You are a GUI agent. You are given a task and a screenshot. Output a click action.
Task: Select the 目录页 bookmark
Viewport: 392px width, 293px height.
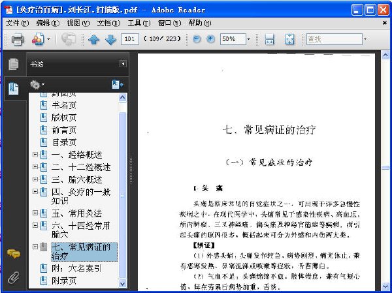(64, 142)
